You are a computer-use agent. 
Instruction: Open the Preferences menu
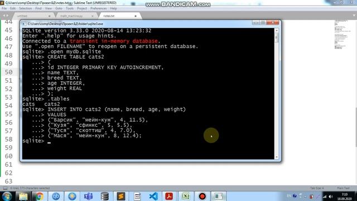pyautogui.click(x=98, y=8)
